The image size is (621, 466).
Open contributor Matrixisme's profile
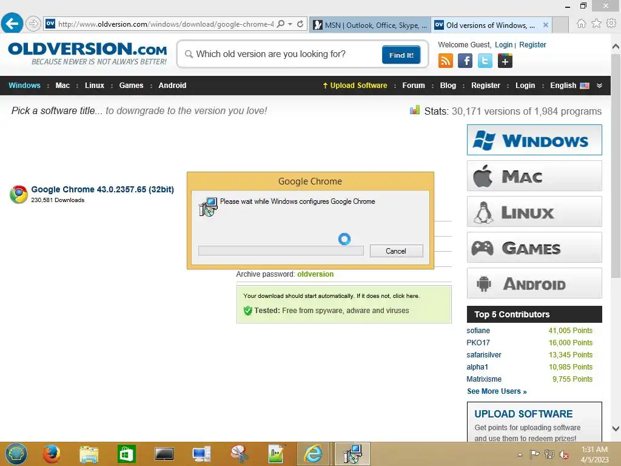484,379
